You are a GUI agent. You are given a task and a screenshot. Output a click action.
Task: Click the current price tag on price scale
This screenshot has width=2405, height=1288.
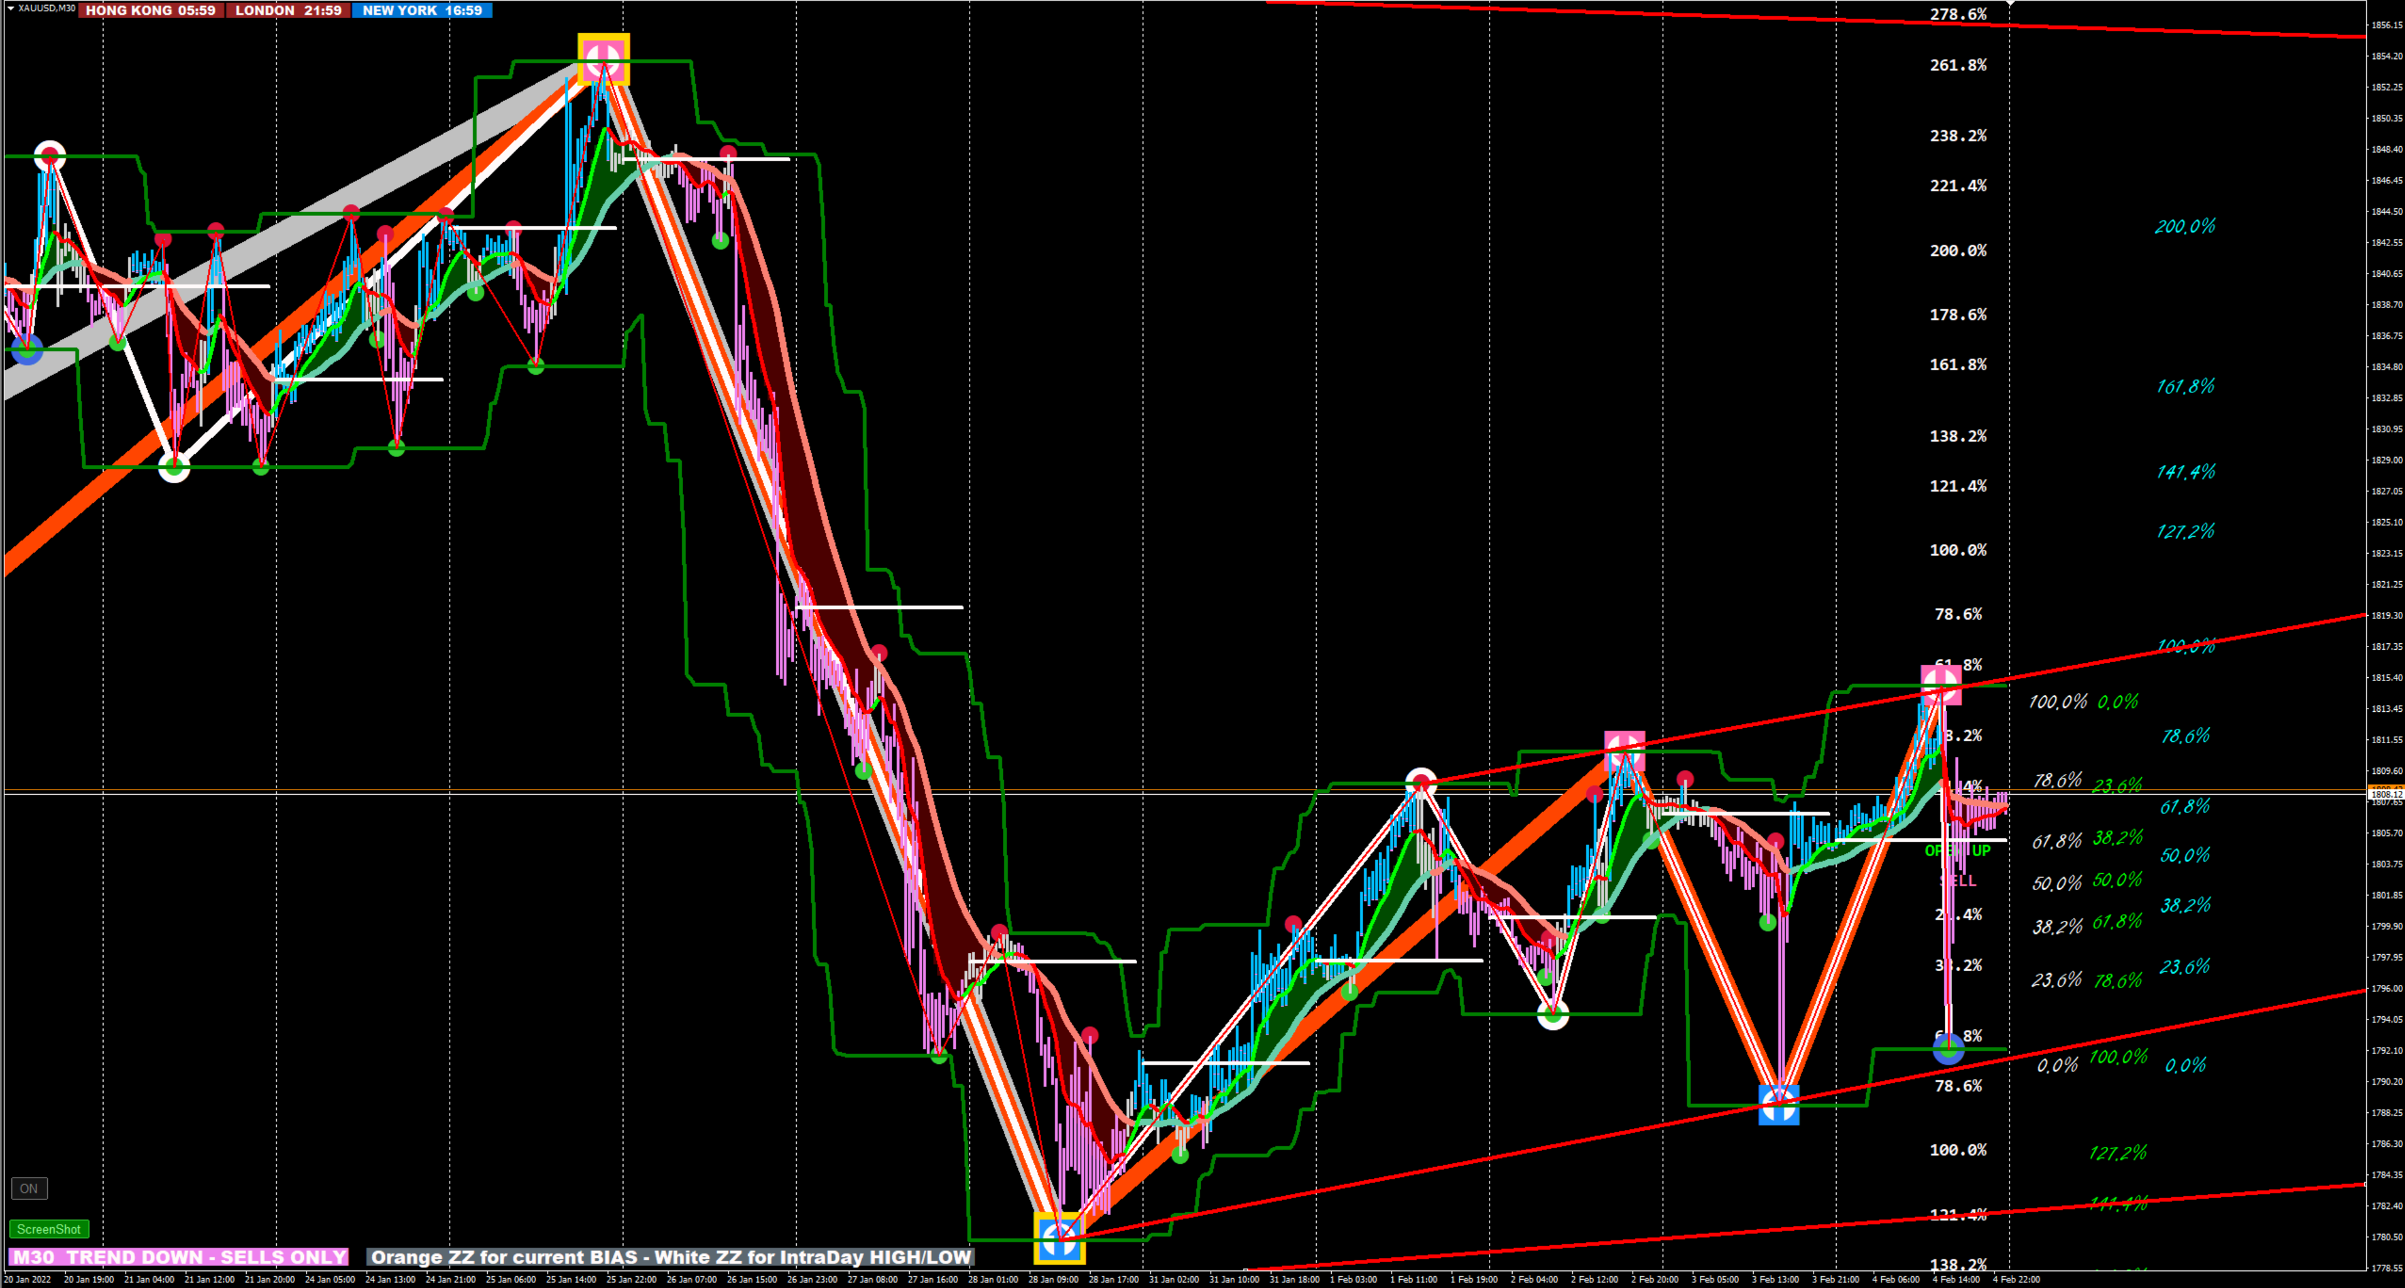[x=2386, y=793]
